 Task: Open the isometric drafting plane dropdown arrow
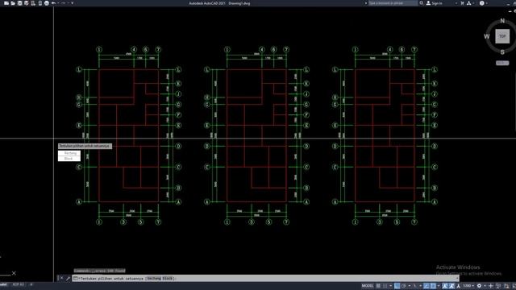coord(421,286)
